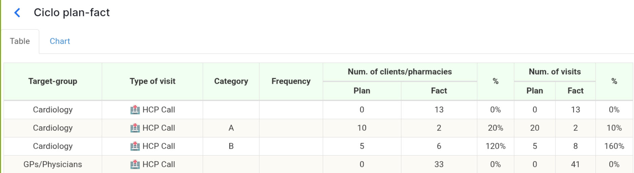Click HCP Call icon in first Cardiology row
Image resolution: width=634 pixels, height=173 pixels.
[135, 110]
